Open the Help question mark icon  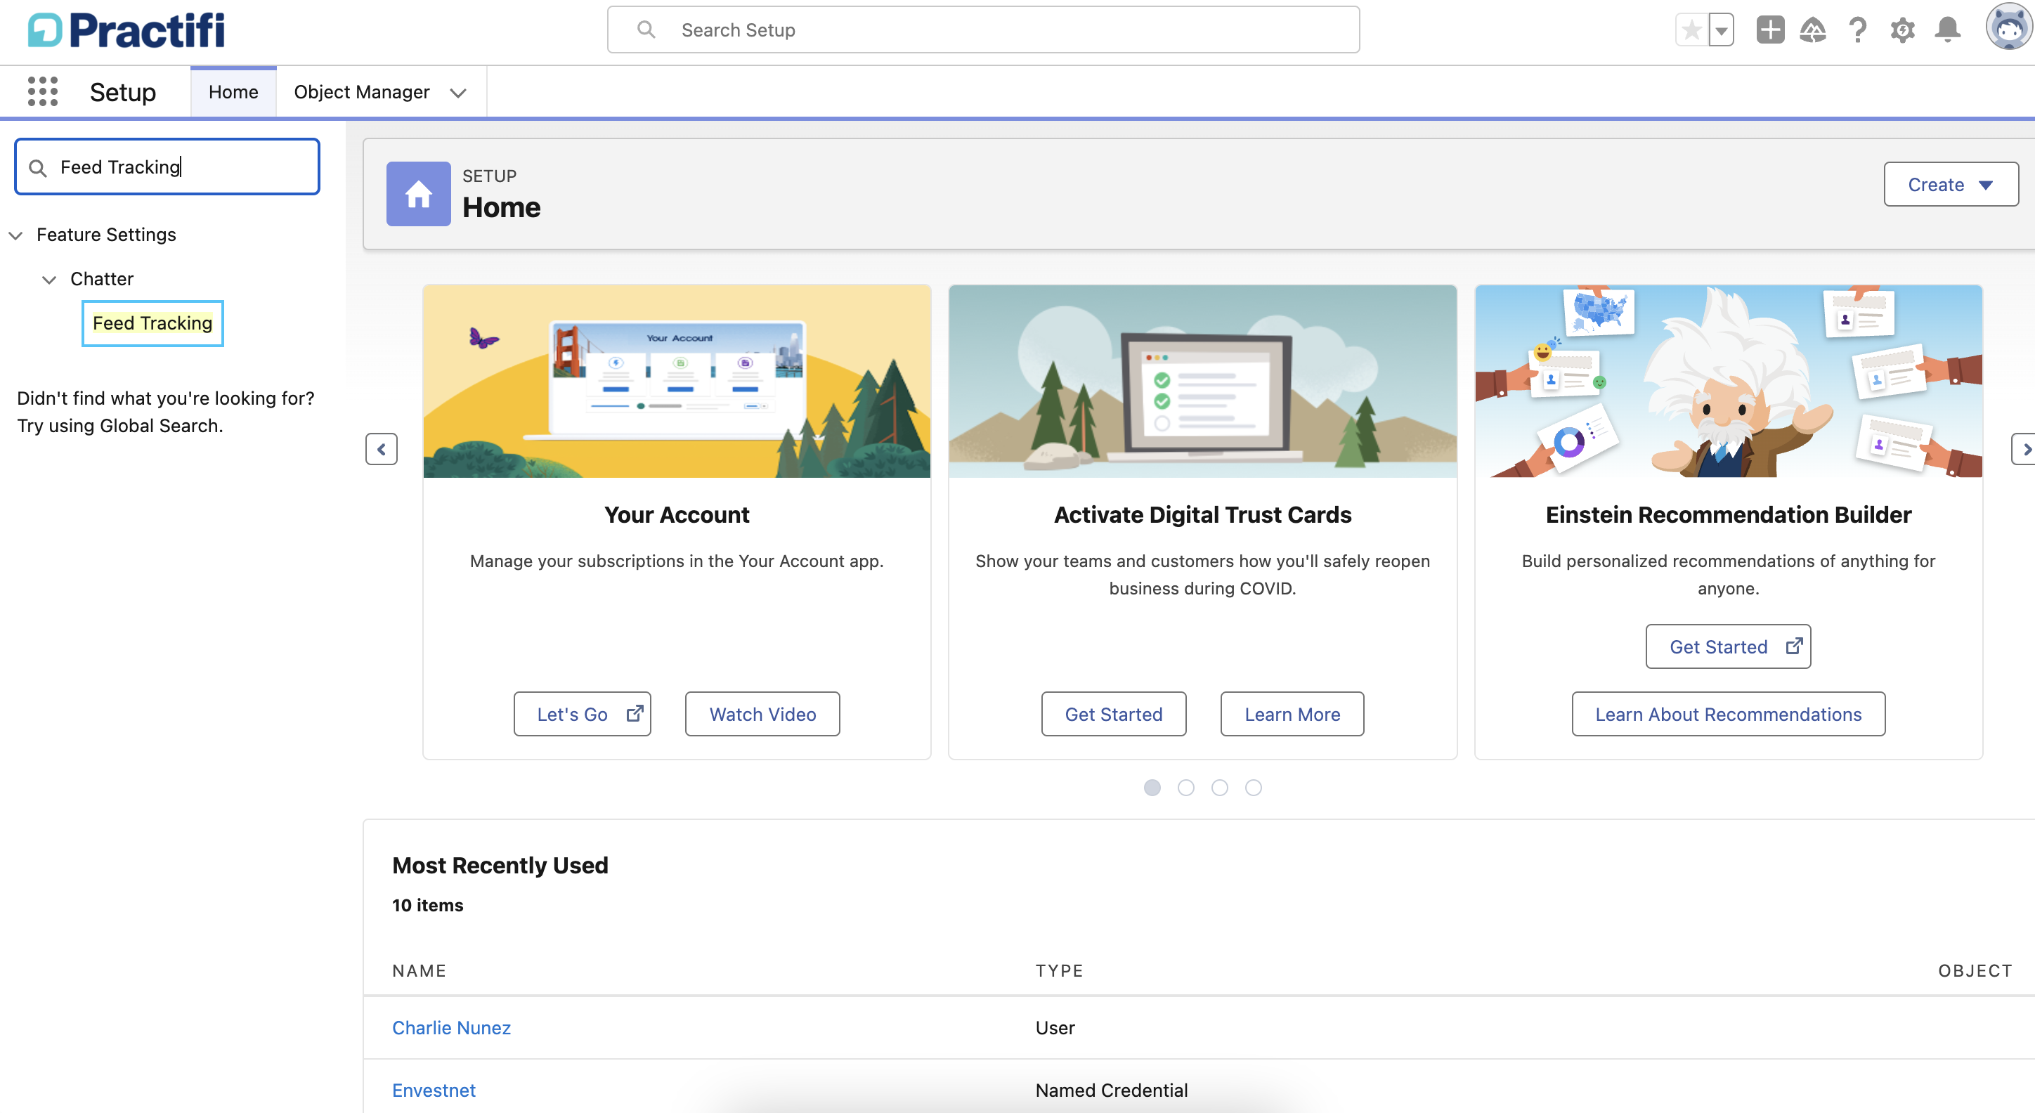[x=1857, y=30]
